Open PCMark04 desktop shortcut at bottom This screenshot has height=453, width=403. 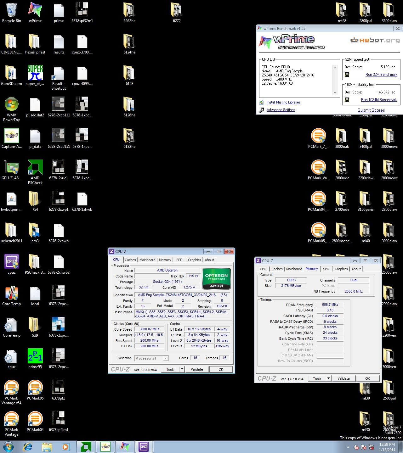[35, 422]
